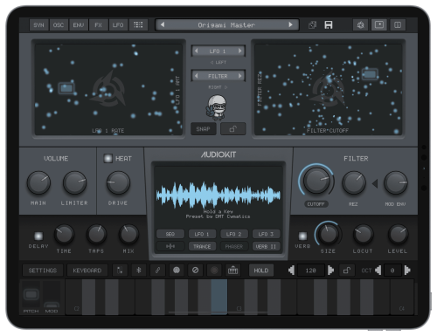This screenshot has height=336, width=437.
Task: Toggle the HEAT switch
Action: 108,158
